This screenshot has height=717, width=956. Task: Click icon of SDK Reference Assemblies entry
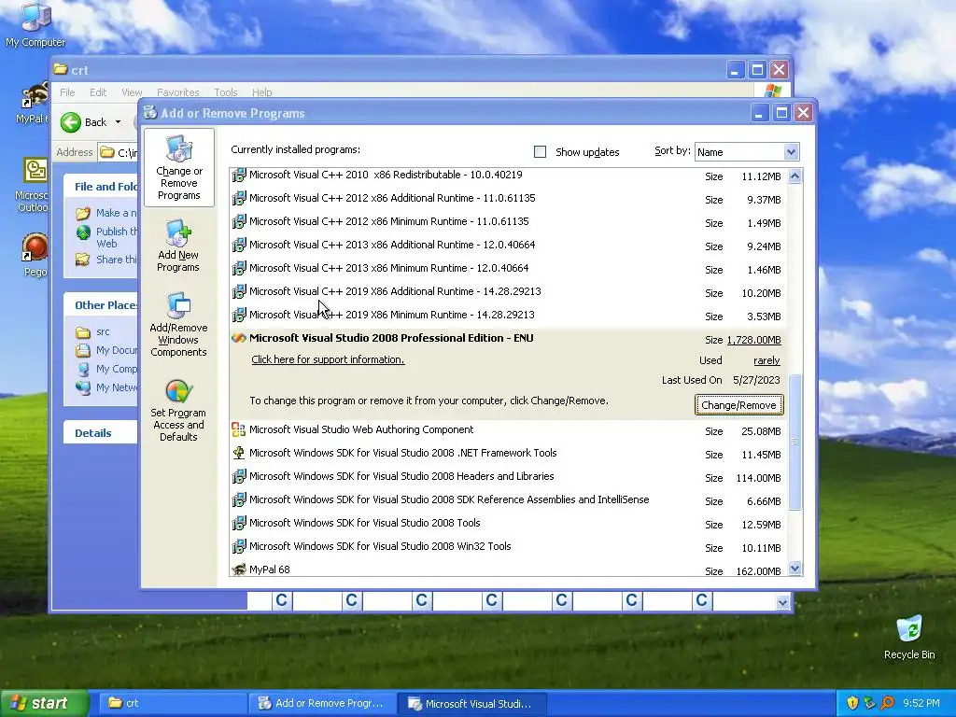[x=239, y=499]
